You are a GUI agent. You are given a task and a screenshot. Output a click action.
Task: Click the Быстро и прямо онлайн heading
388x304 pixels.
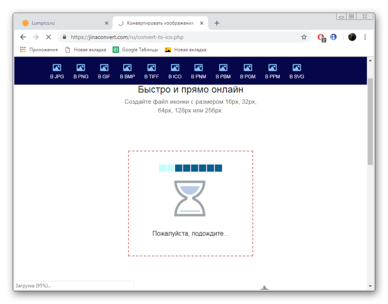[191, 90]
